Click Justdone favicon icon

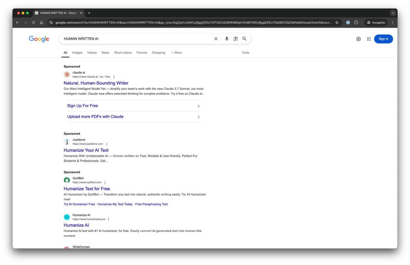pos(67,142)
